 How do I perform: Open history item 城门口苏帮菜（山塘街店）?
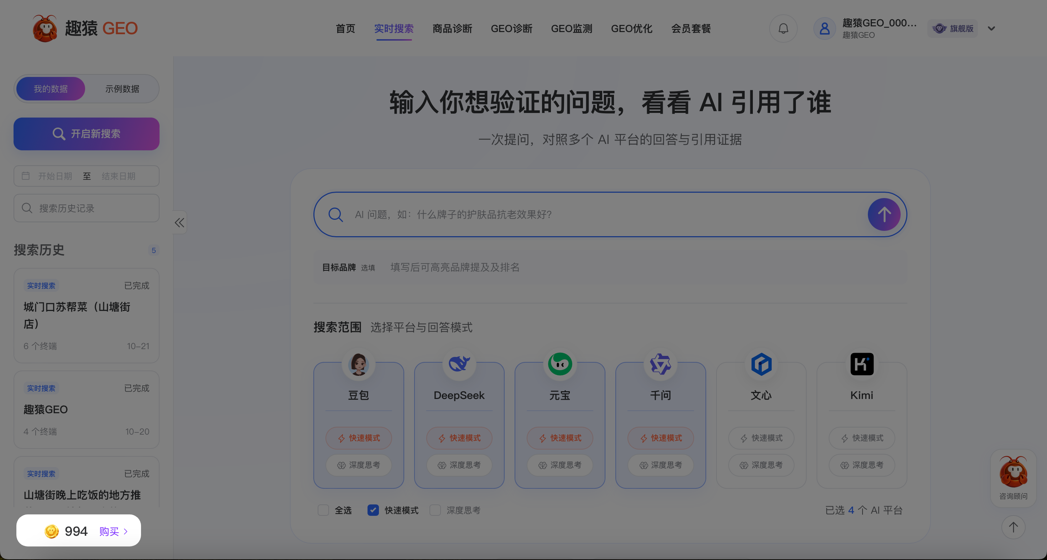tap(86, 316)
